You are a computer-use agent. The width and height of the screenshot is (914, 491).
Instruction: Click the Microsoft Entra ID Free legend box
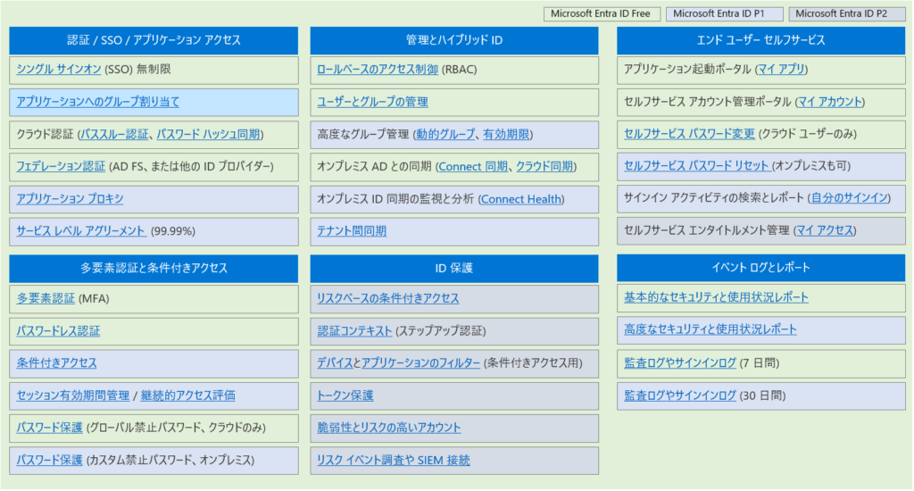coord(602,13)
